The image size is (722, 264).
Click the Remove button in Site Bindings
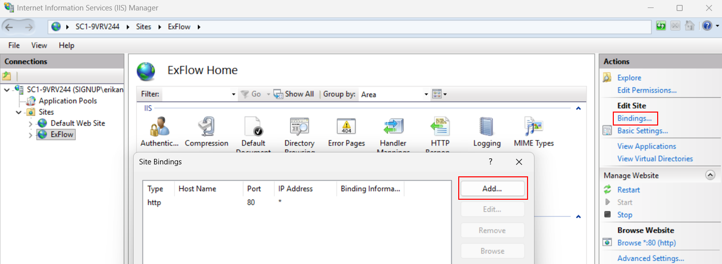coord(492,230)
